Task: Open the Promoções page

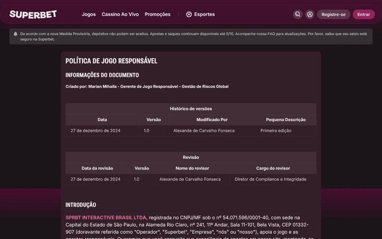Action: click(158, 14)
